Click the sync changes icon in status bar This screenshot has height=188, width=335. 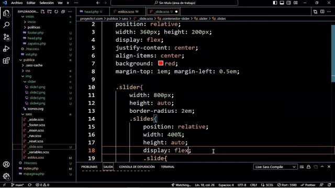click(x=30, y=185)
